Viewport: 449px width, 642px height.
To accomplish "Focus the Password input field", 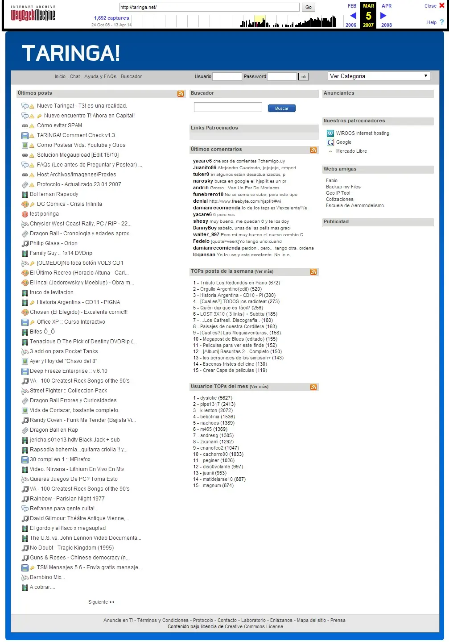I will (x=282, y=77).
